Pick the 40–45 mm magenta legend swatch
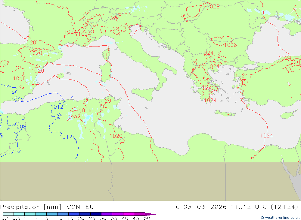 [x=129, y=214]
